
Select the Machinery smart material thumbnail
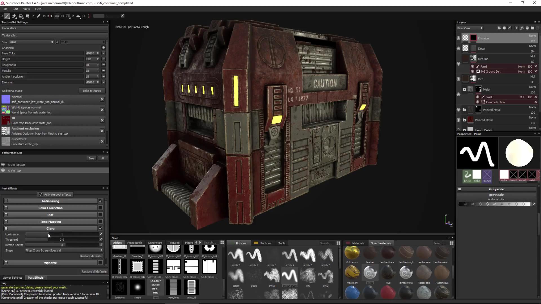coord(352,273)
